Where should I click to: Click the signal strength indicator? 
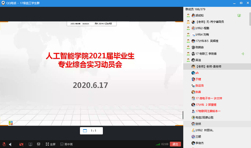[158, 144]
